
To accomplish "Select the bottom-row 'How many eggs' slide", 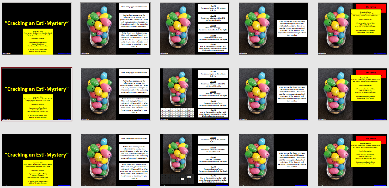I will [x=116, y=160].
